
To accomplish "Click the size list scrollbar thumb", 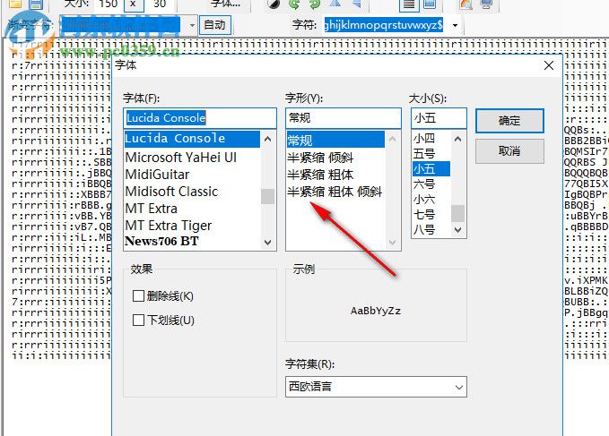I will click(x=458, y=213).
